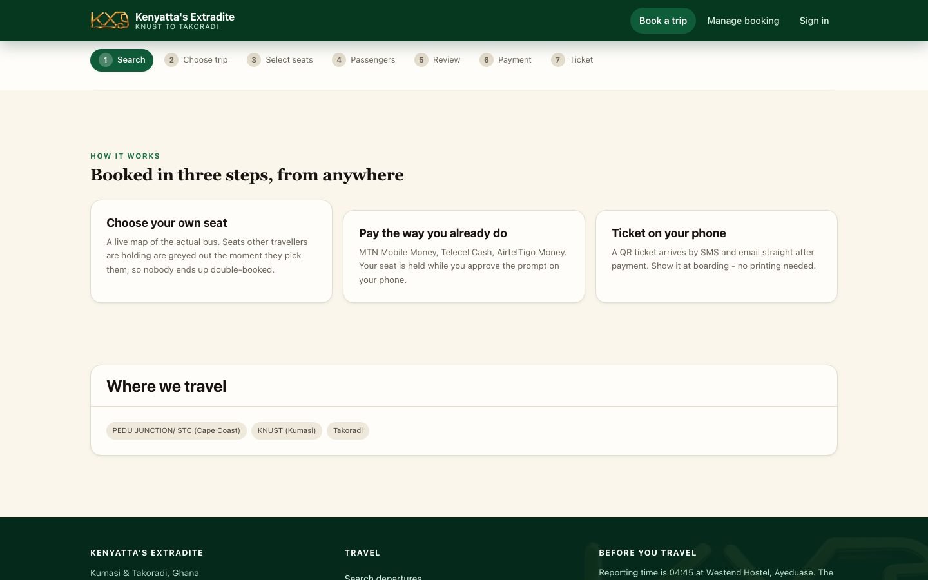This screenshot has width=928, height=580.
Task: Select the Search step
Action: pos(122,60)
